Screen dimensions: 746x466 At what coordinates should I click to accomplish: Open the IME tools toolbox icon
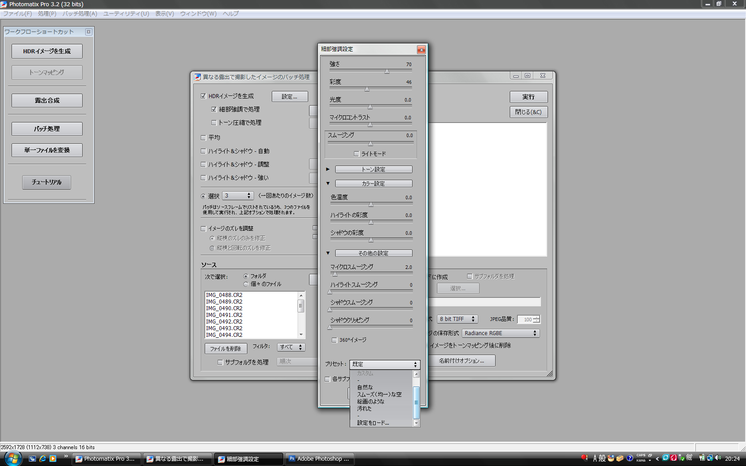[611, 458]
